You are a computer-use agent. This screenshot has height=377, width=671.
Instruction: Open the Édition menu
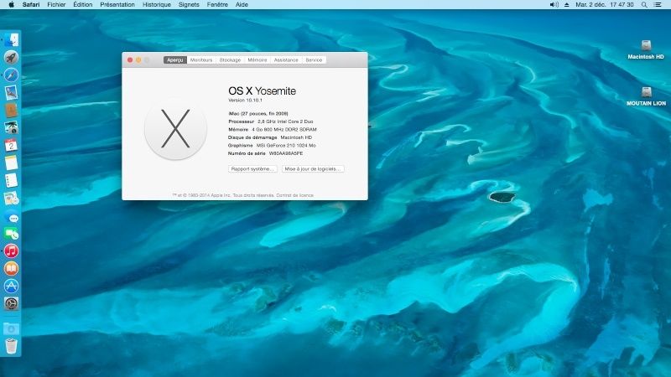82,4
